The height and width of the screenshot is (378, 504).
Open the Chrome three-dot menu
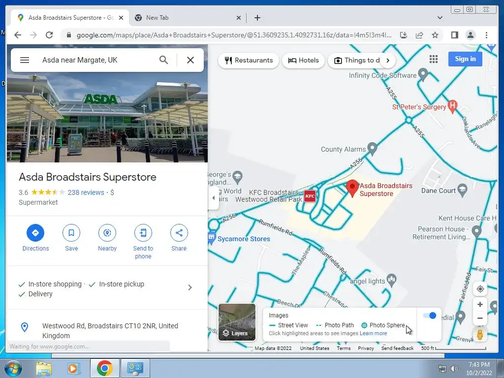click(486, 35)
